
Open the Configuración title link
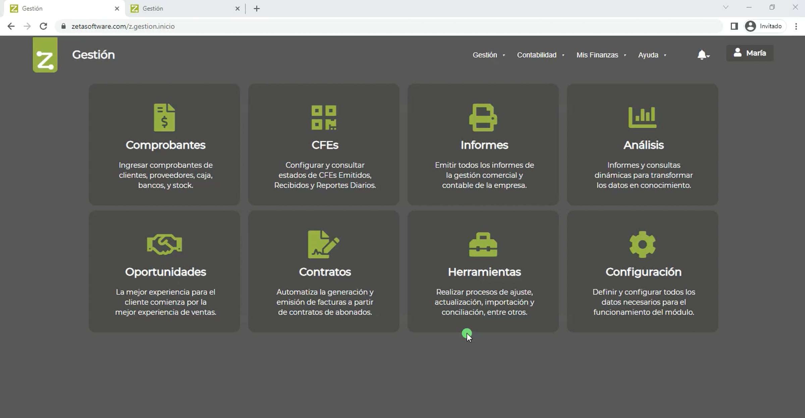coord(643,272)
